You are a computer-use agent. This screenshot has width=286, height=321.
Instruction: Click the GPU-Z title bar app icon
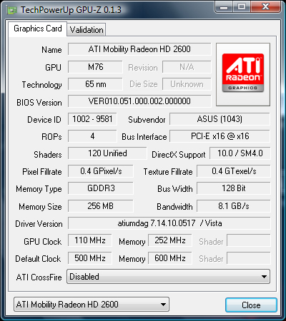click(12, 10)
